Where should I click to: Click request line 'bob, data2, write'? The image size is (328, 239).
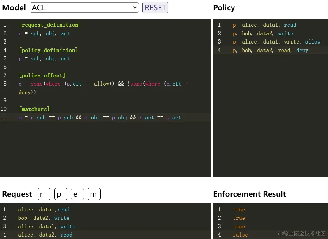(44, 218)
